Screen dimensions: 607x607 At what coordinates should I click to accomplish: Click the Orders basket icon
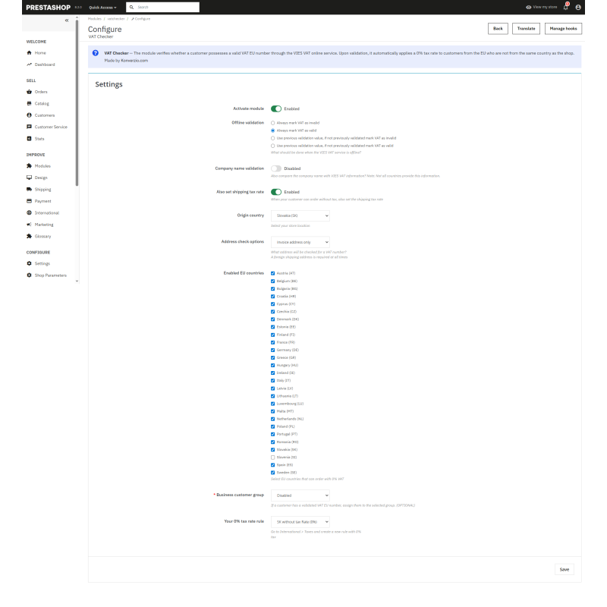pyautogui.click(x=29, y=92)
